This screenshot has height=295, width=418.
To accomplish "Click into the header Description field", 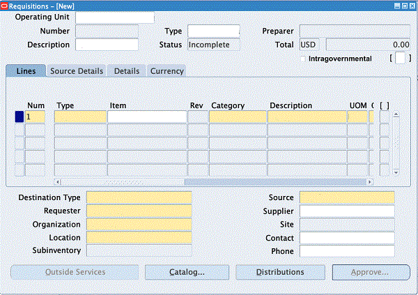I will (x=107, y=45).
